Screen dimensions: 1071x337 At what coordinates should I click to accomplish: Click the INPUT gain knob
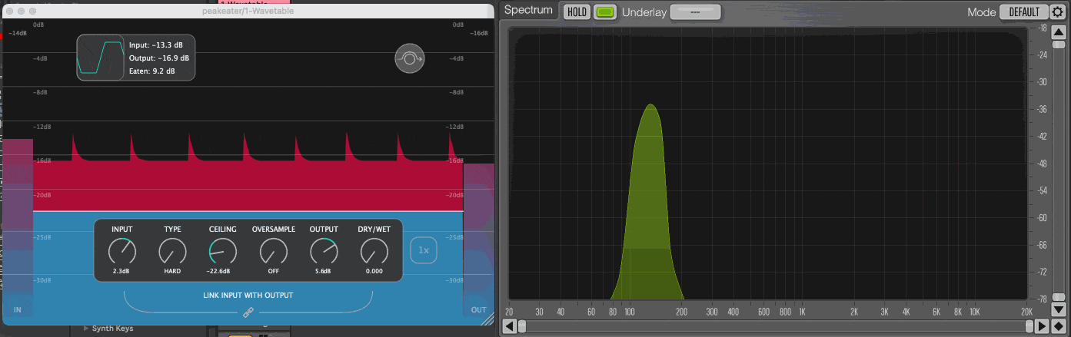pyautogui.click(x=121, y=251)
